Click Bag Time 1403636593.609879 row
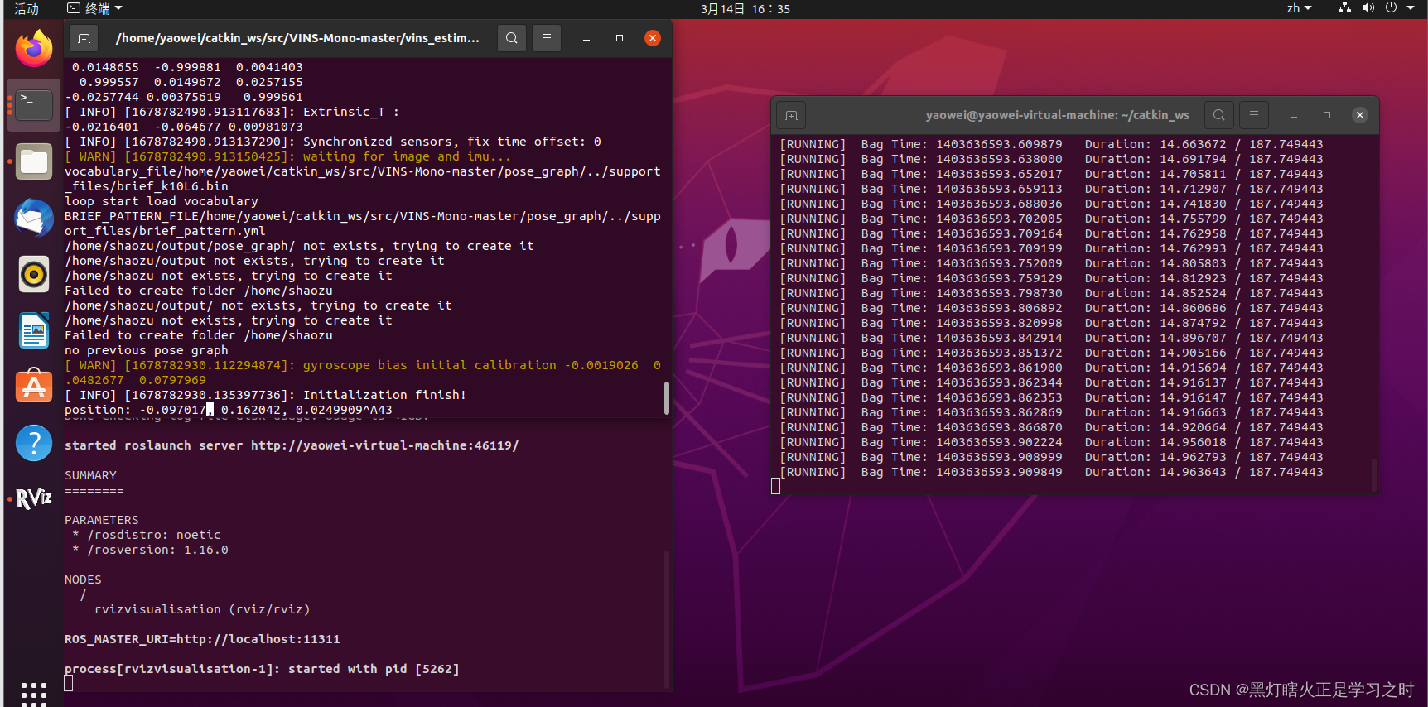This screenshot has height=707, width=1428. click(1051, 144)
